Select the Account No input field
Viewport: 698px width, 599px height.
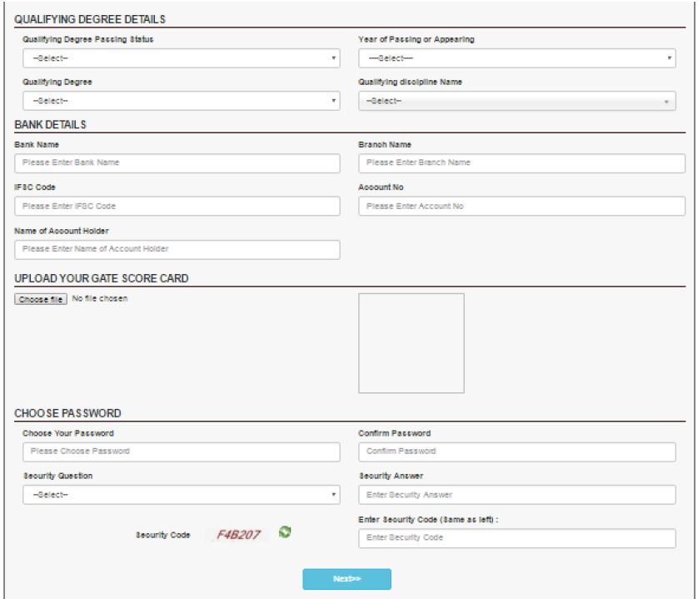[516, 206]
